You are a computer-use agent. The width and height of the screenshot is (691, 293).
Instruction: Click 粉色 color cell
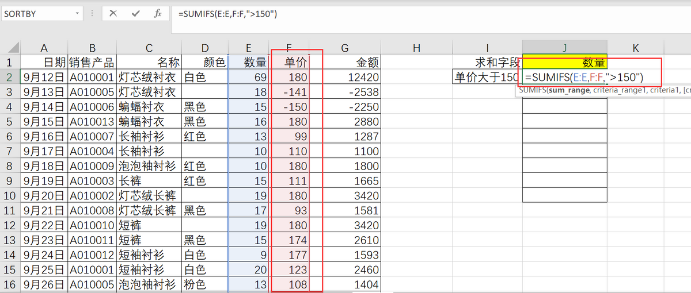click(205, 284)
